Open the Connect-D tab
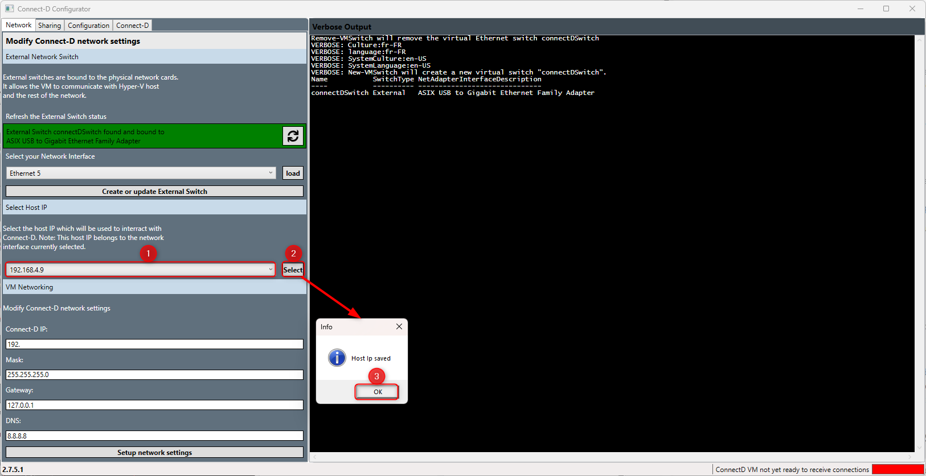The image size is (926, 476). [132, 26]
